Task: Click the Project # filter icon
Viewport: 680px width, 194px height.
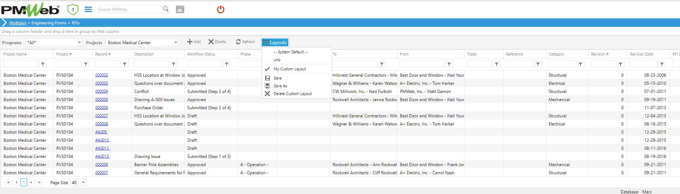Action: pyautogui.click(x=86, y=64)
